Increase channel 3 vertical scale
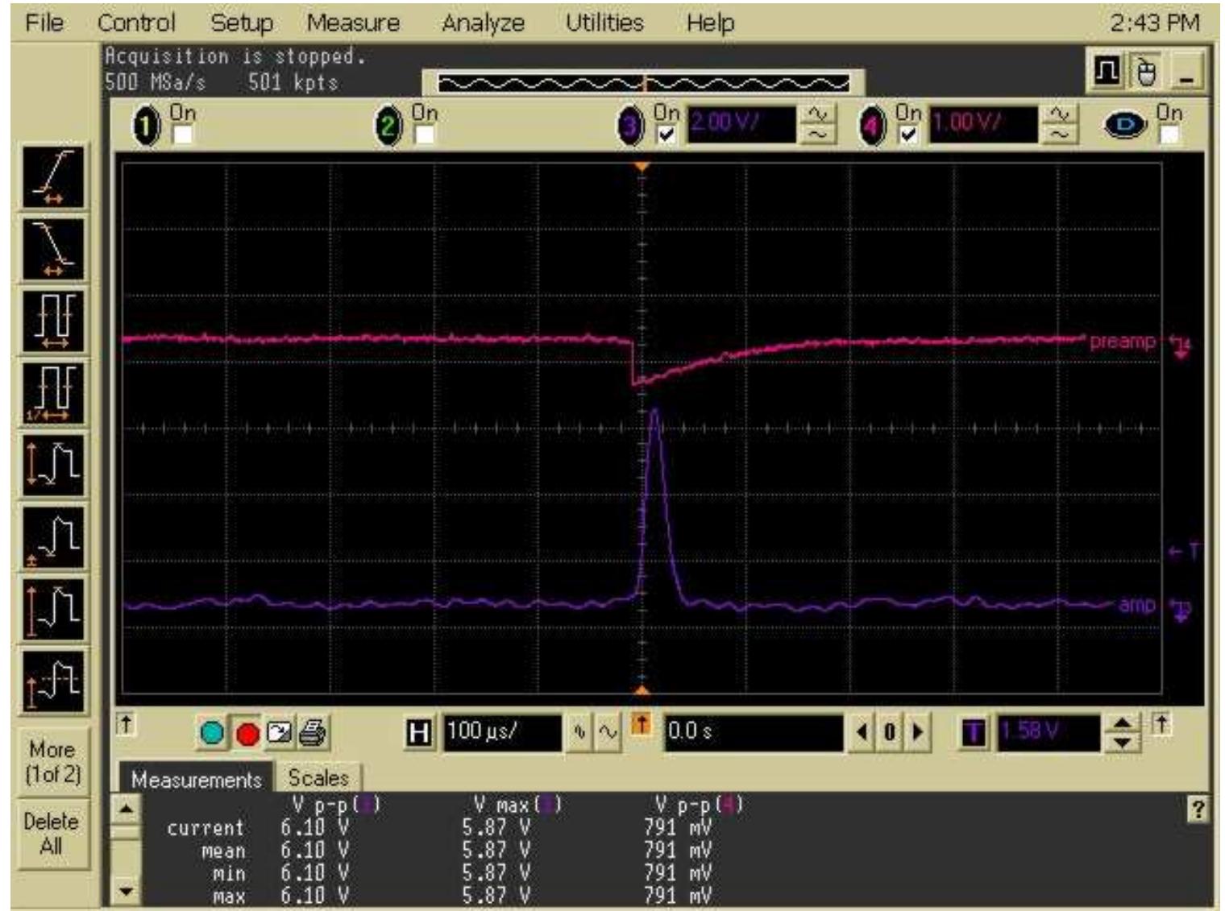This screenshot has height=911, width=1225. coord(817,115)
